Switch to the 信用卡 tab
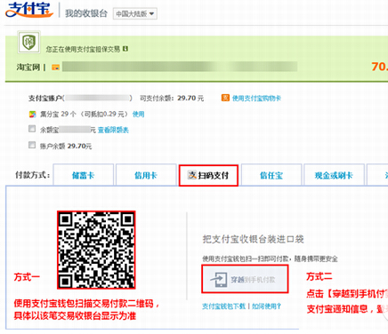Viewport: 388px width, 334px height. [146, 175]
